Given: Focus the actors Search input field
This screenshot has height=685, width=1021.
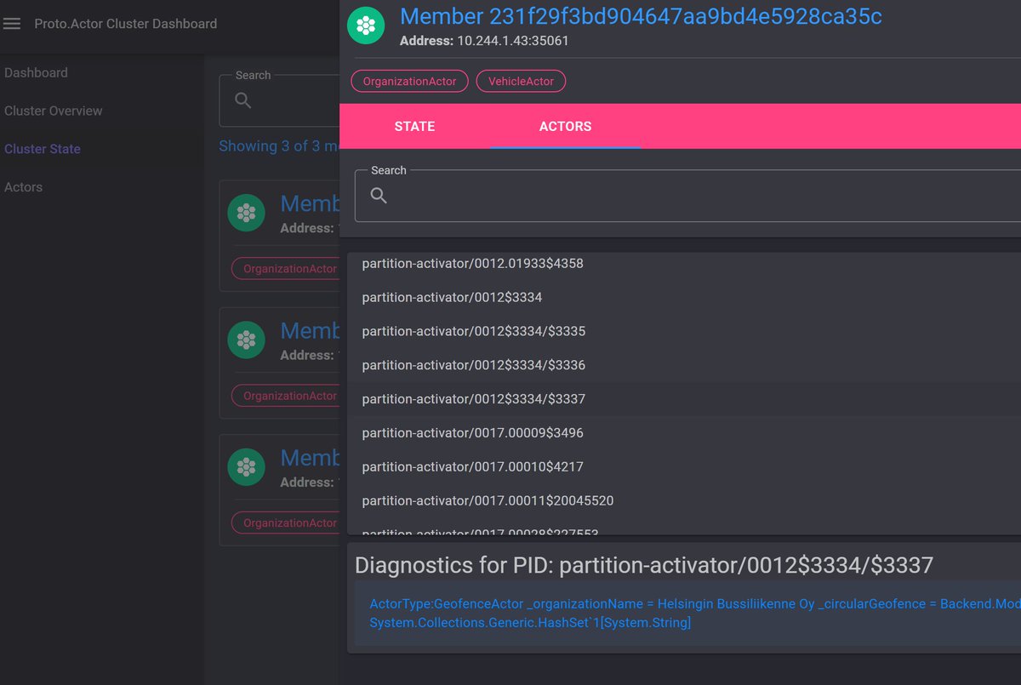Looking at the screenshot, I should coord(687,196).
